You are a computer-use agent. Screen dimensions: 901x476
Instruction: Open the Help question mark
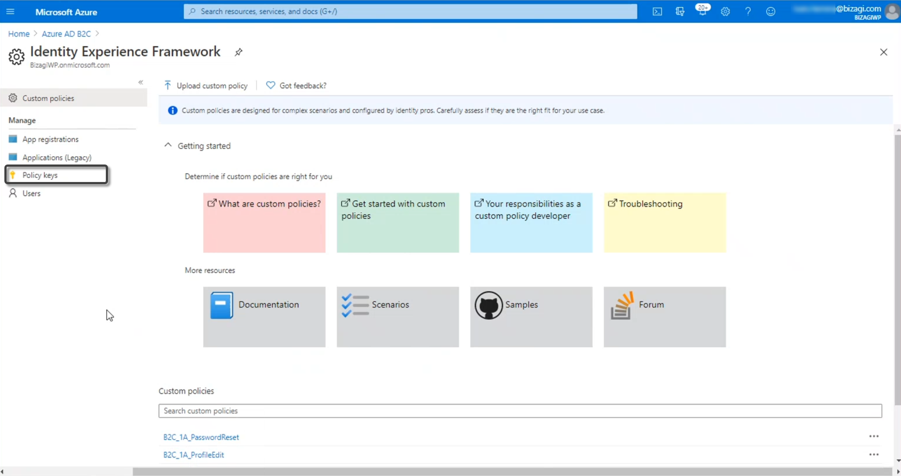point(748,12)
